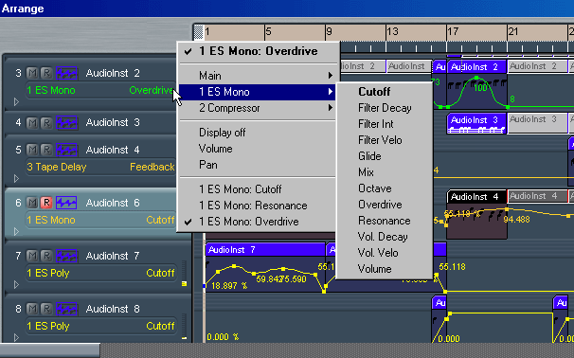Select checked entry 1 ES Mono: Overdrive at menu bottom
Image resolution: width=574 pixels, height=358 pixels.
click(257, 222)
